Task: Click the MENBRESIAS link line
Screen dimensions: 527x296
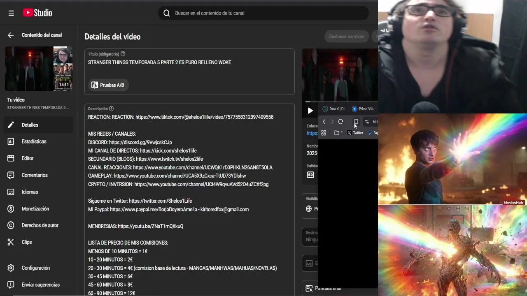Action: click(x=136, y=227)
